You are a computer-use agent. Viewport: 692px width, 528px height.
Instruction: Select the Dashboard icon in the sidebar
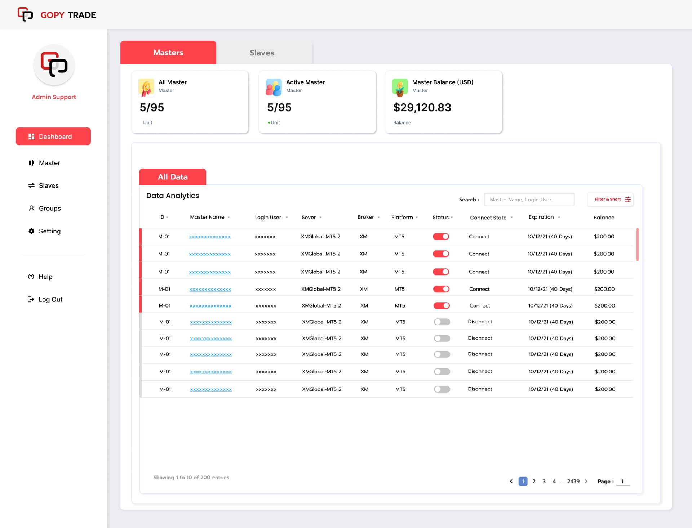pyautogui.click(x=32, y=136)
